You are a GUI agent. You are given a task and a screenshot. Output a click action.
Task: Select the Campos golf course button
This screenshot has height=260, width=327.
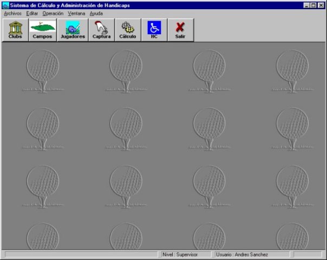(x=42, y=30)
